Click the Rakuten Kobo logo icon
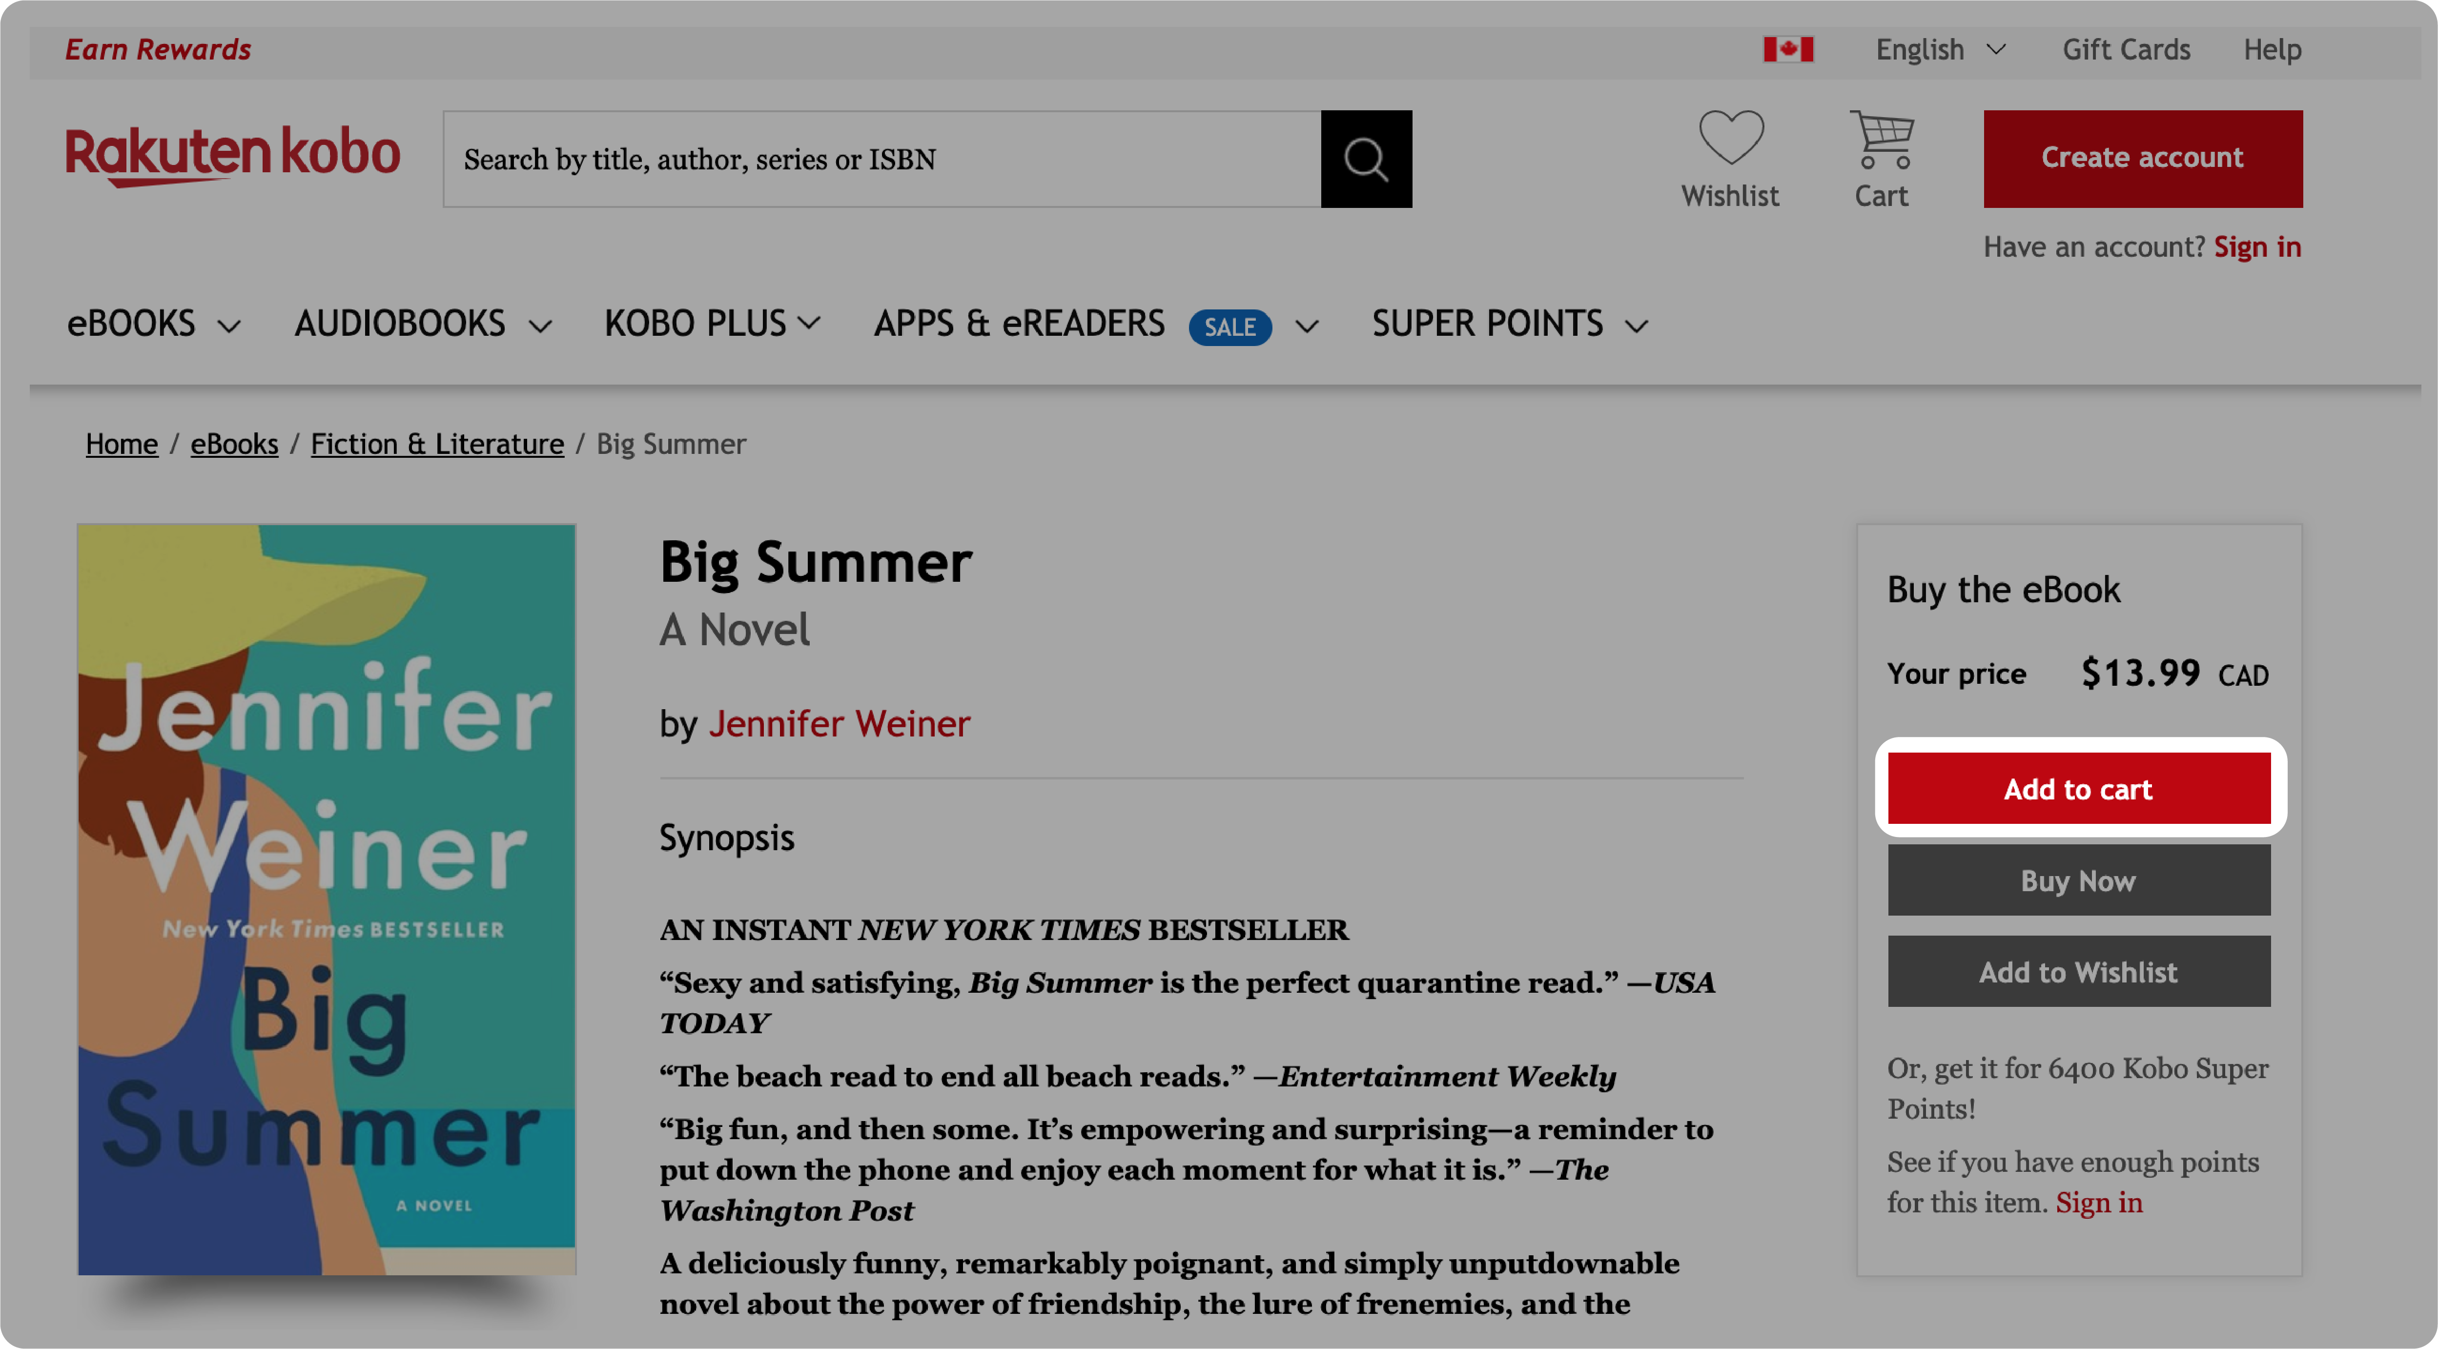 232,158
